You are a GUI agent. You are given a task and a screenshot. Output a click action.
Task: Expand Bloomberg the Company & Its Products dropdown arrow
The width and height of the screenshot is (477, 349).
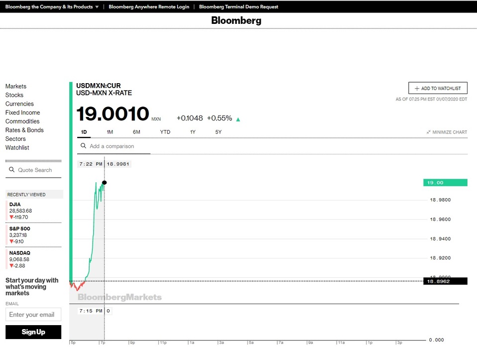click(x=97, y=6)
